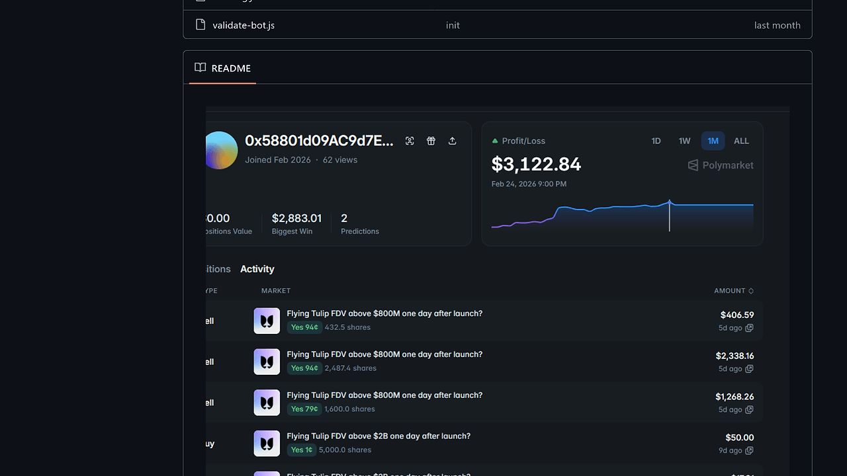The image size is (847, 476).
Task: Open the validate-bot.js file
Action: (244, 25)
